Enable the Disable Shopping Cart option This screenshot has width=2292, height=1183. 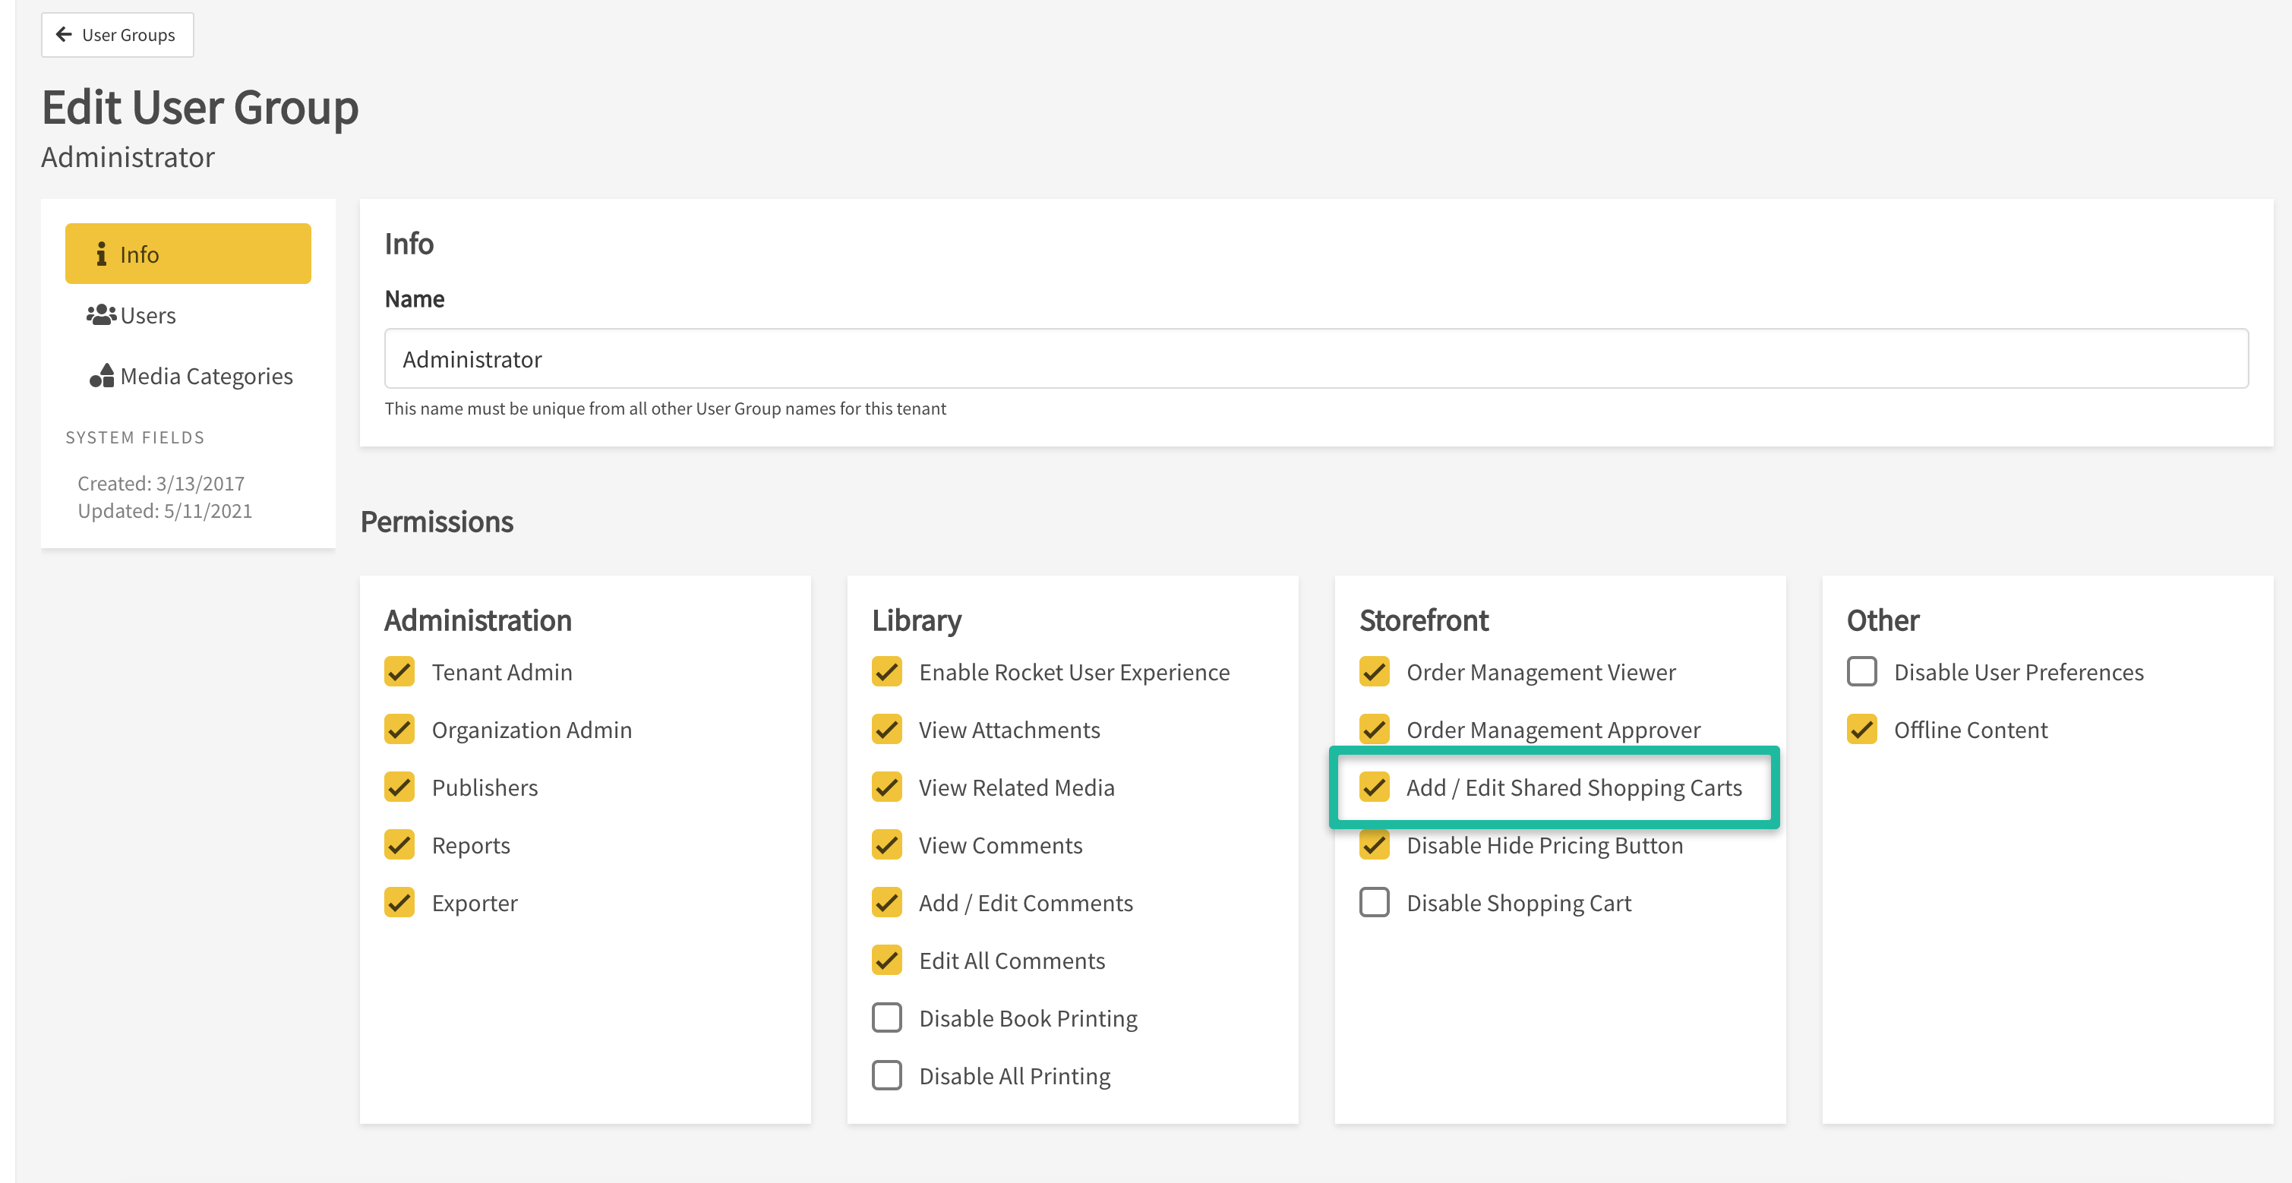[x=1374, y=903]
